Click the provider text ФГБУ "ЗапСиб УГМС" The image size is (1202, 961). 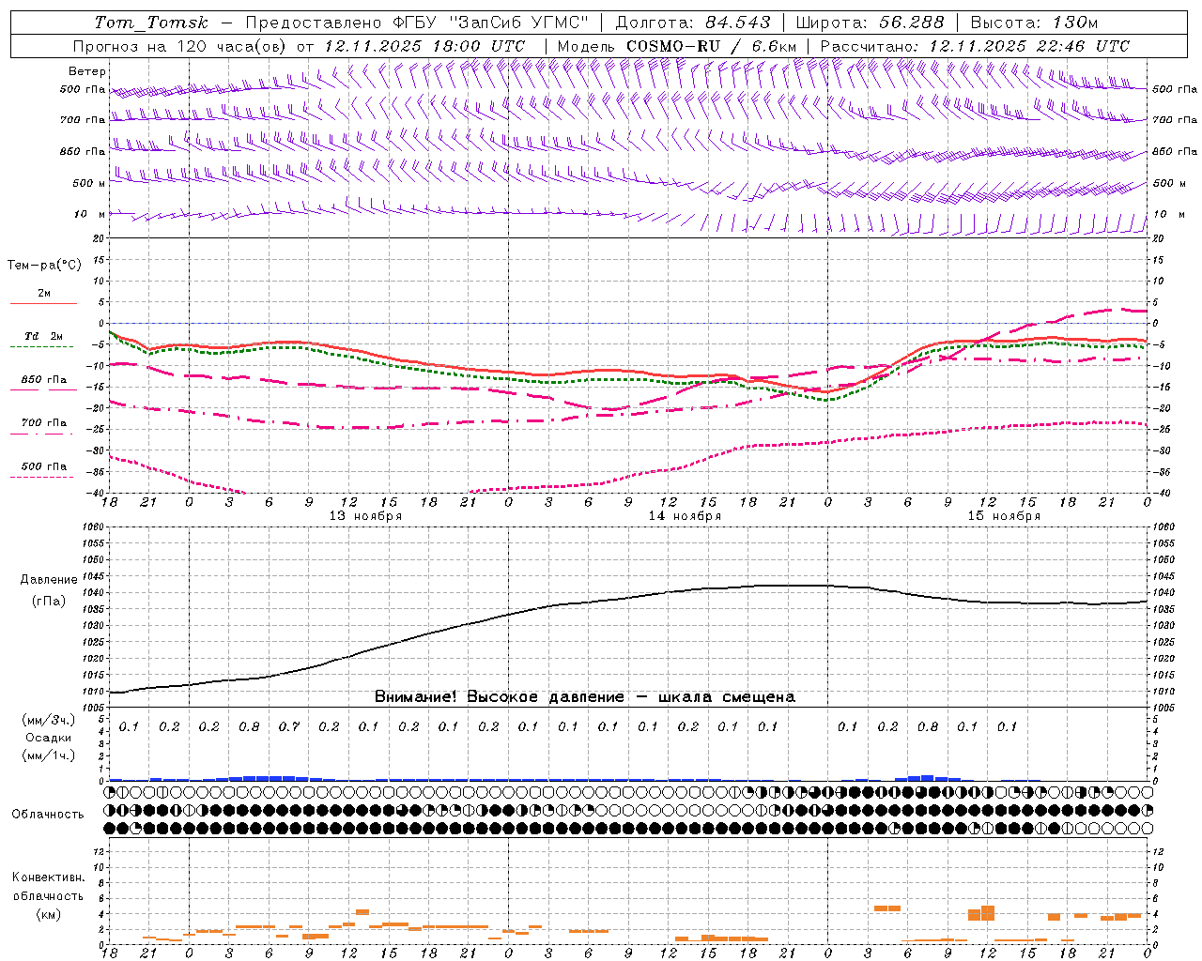[489, 23]
